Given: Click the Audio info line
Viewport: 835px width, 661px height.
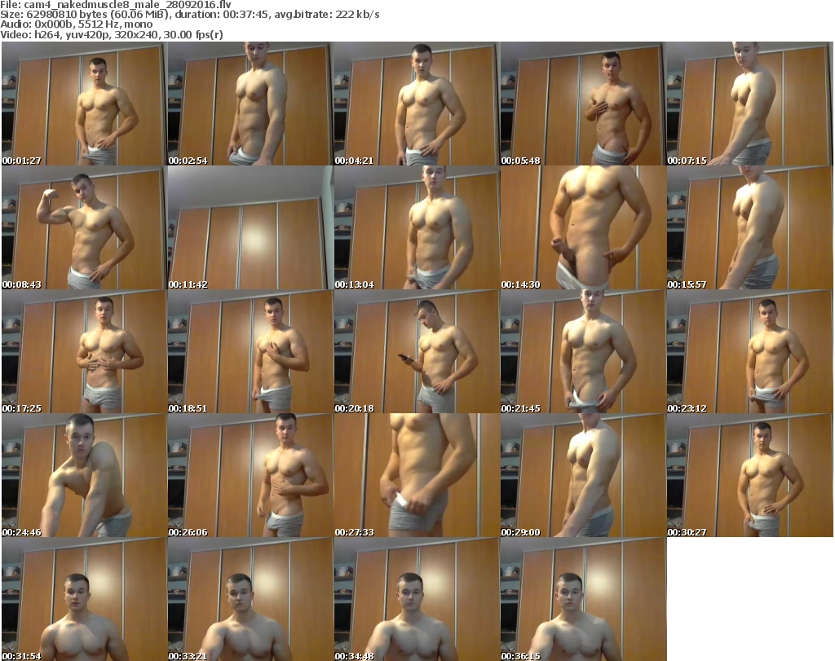Looking at the screenshot, I should (77, 24).
